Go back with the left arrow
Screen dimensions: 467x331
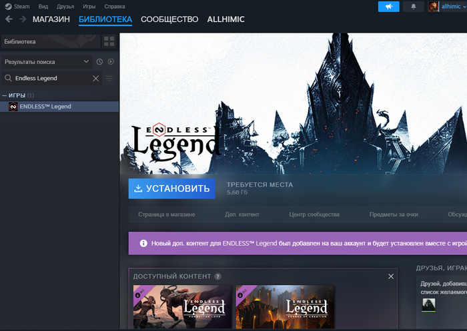tap(9, 19)
